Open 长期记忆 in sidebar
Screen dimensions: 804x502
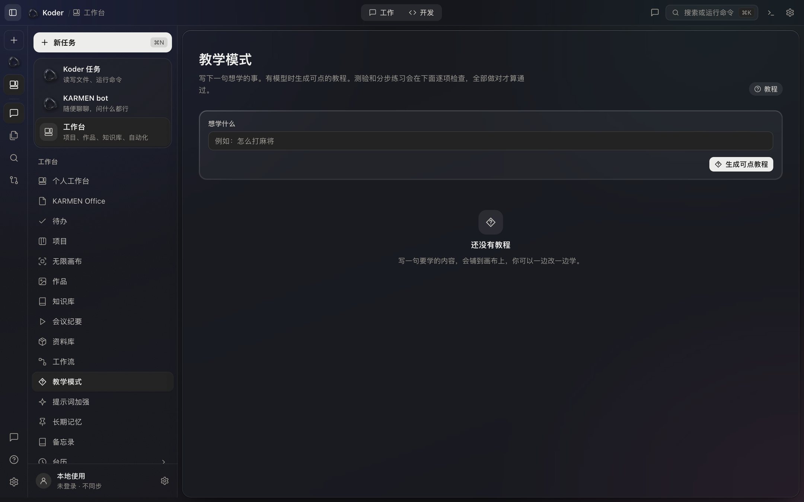click(x=103, y=422)
